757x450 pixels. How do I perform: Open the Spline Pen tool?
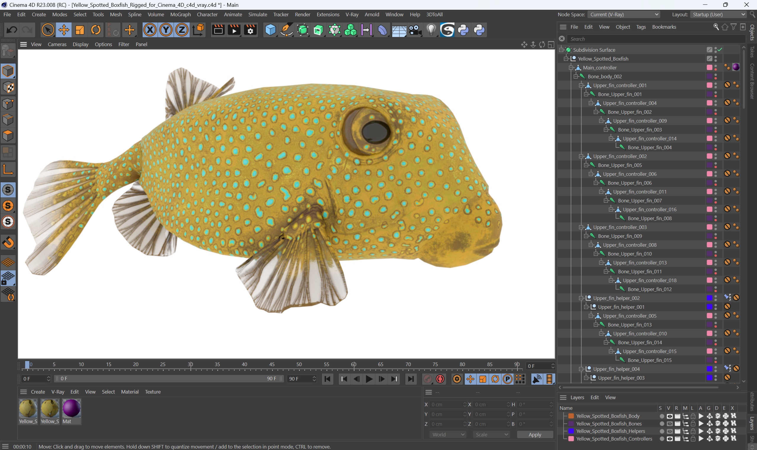tap(286, 30)
